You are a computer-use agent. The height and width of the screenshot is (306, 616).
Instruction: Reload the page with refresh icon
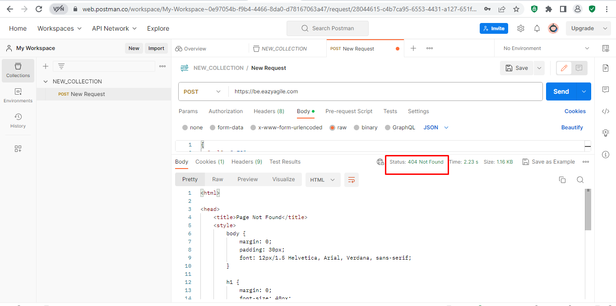(39, 9)
